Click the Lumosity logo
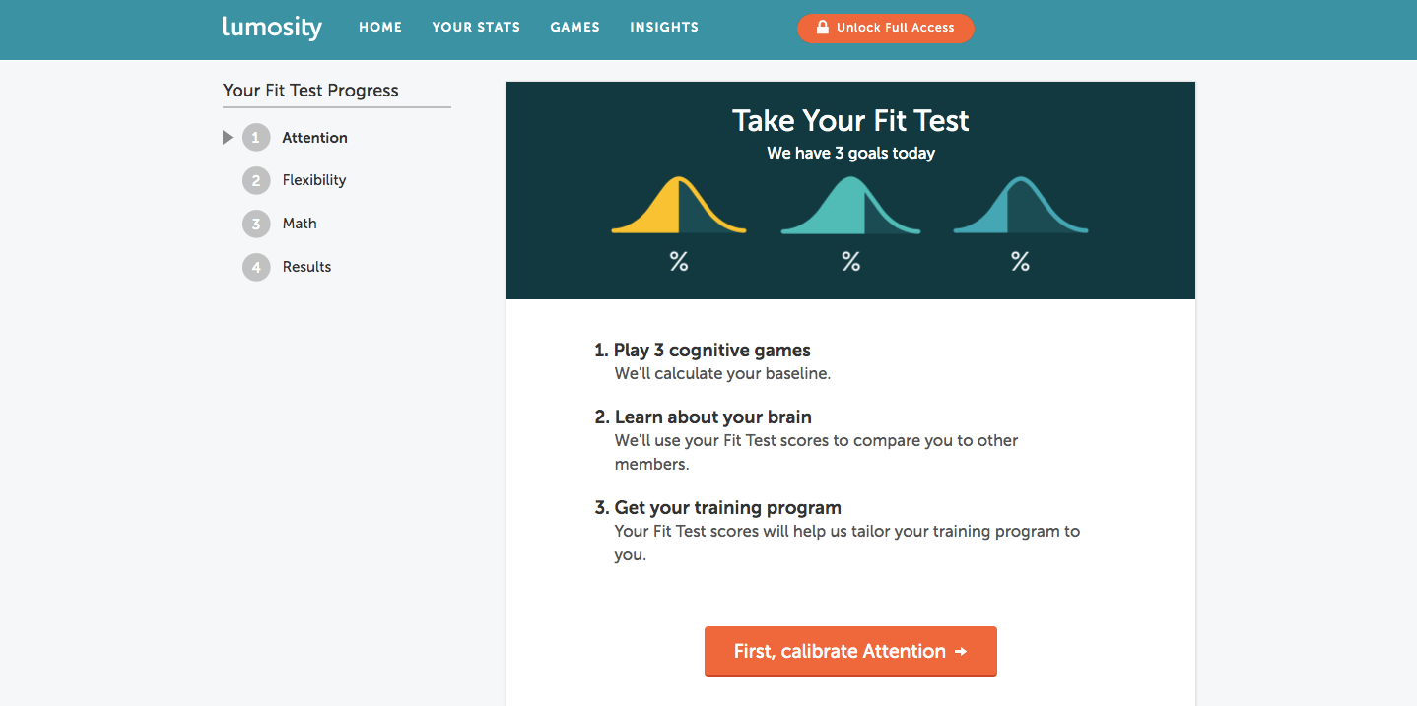The image size is (1417, 706). [x=272, y=28]
